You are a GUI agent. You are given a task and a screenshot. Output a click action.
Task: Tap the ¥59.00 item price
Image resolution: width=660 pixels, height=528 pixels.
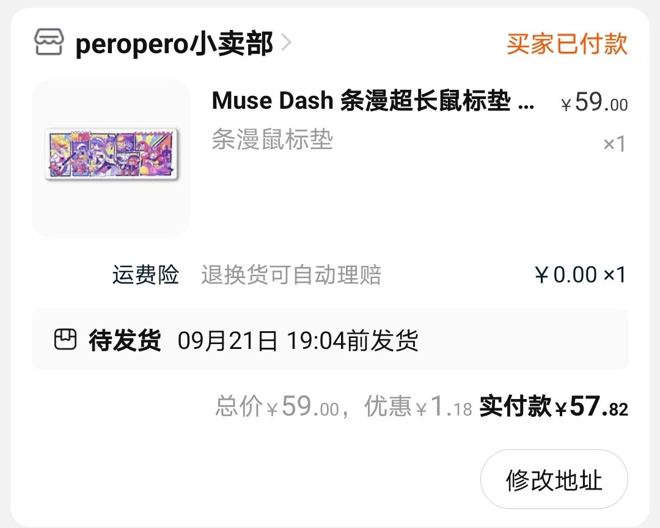coord(594,102)
